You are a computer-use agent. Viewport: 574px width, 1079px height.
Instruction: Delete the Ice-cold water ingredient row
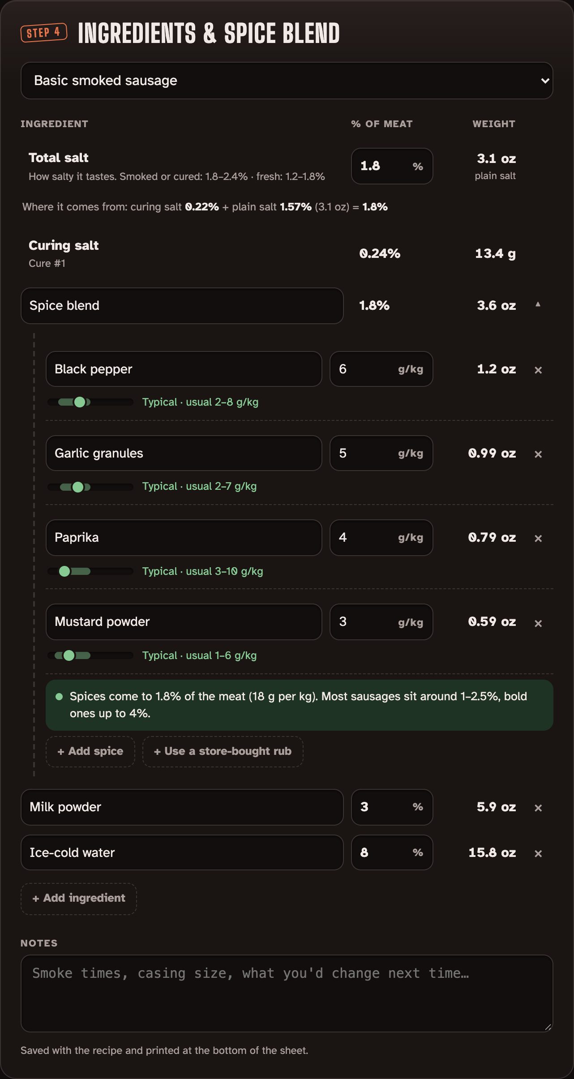click(x=538, y=853)
